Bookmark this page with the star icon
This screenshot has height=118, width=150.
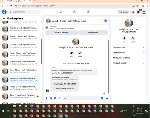pyautogui.click(x=137, y=6)
